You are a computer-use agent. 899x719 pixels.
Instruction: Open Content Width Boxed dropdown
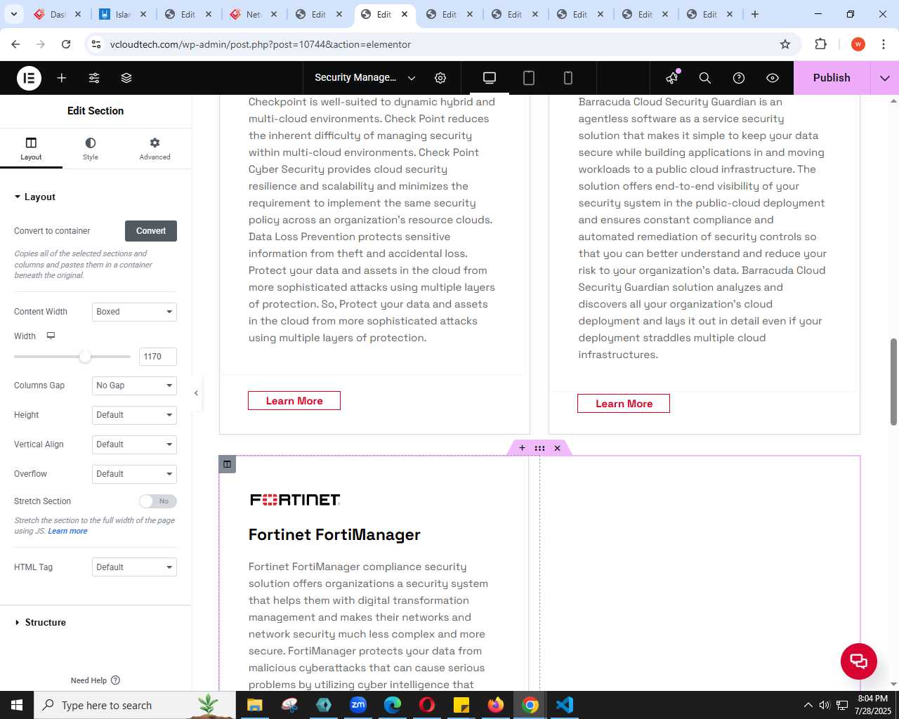[x=134, y=312]
